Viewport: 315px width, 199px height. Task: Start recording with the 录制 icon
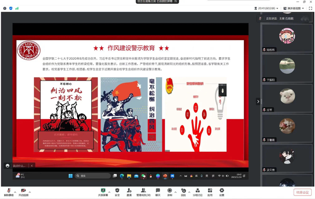point(170,192)
